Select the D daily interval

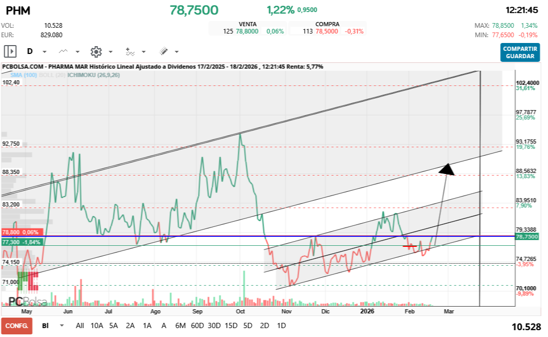(x=30, y=51)
